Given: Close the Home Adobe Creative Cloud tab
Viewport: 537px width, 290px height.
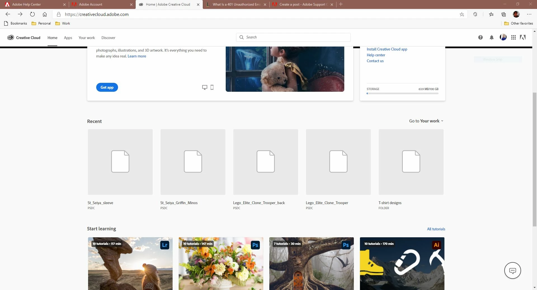Looking at the screenshot, I should (198, 4).
